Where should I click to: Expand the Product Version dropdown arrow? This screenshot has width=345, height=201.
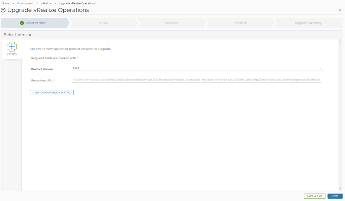coord(320,68)
